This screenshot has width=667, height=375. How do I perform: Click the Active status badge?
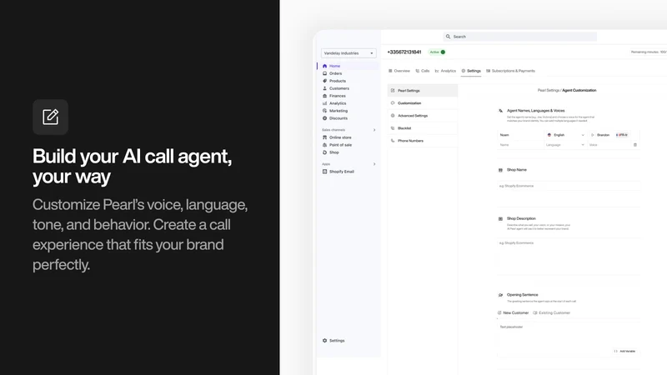pos(437,52)
